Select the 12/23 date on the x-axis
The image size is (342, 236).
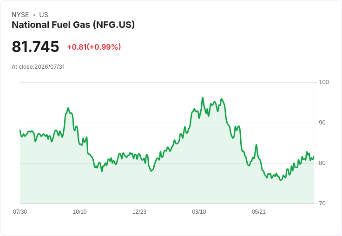click(x=139, y=212)
